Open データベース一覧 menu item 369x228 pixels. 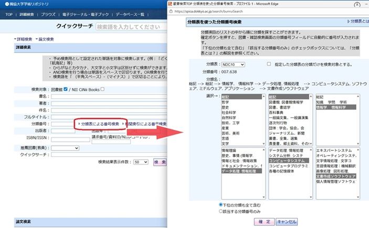(130, 14)
